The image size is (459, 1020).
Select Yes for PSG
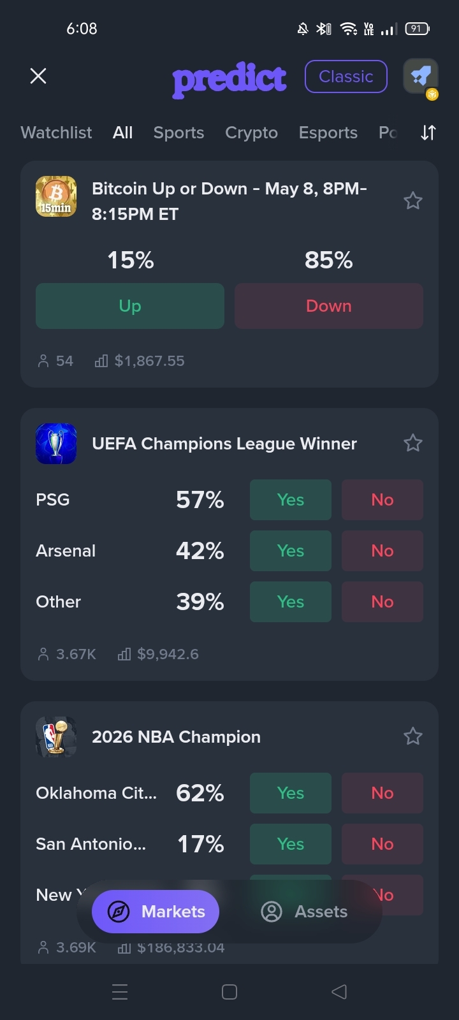(x=291, y=500)
